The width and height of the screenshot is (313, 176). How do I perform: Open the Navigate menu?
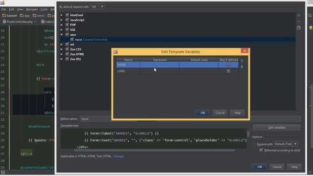coord(32,9)
